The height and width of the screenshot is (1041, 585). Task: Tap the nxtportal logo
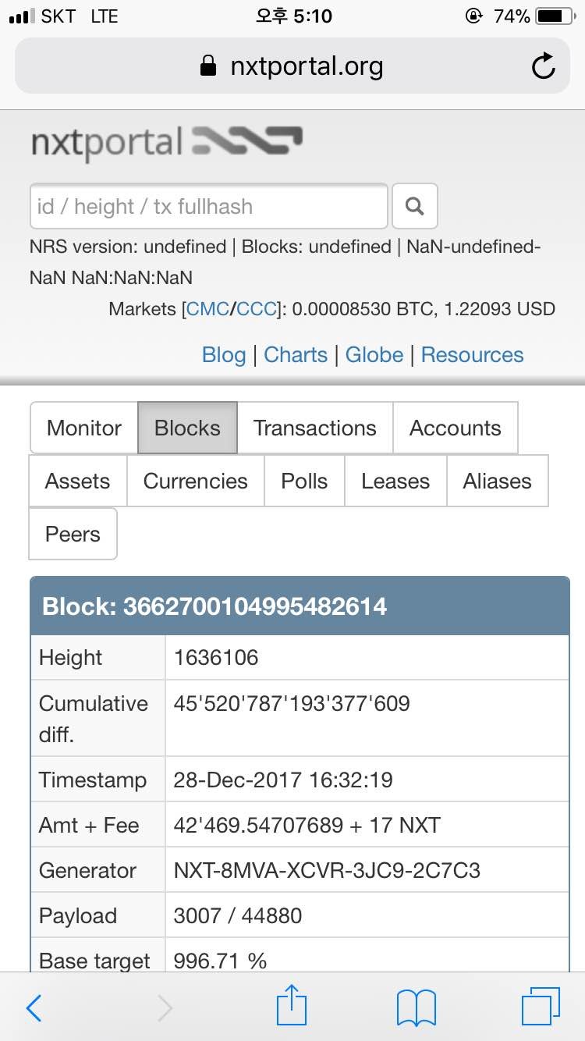pos(167,143)
